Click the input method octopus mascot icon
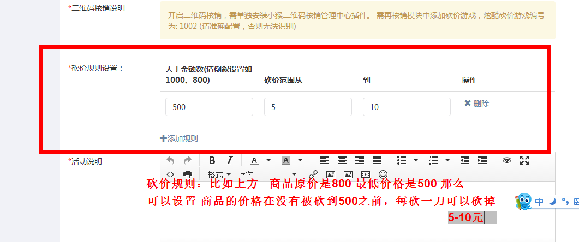This screenshot has width=579, height=242. [x=523, y=202]
